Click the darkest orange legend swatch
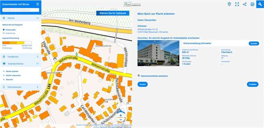The height and width of the screenshot is (128, 264). point(6,43)
